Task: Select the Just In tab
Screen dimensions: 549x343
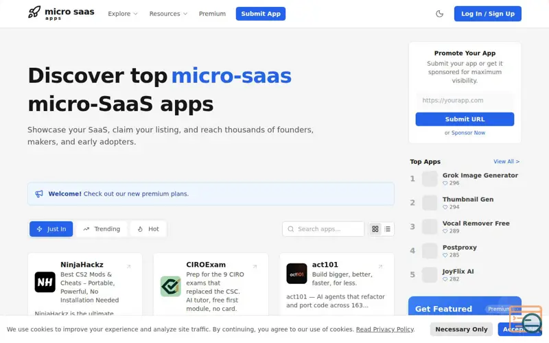Action: (51, 229)
